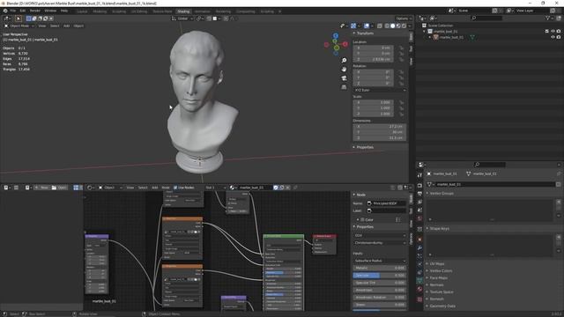The width and height of the screenshot is (564, 317).
Task: Open the Modifiers wrench properties tab
Action: [x=419, y=247]
